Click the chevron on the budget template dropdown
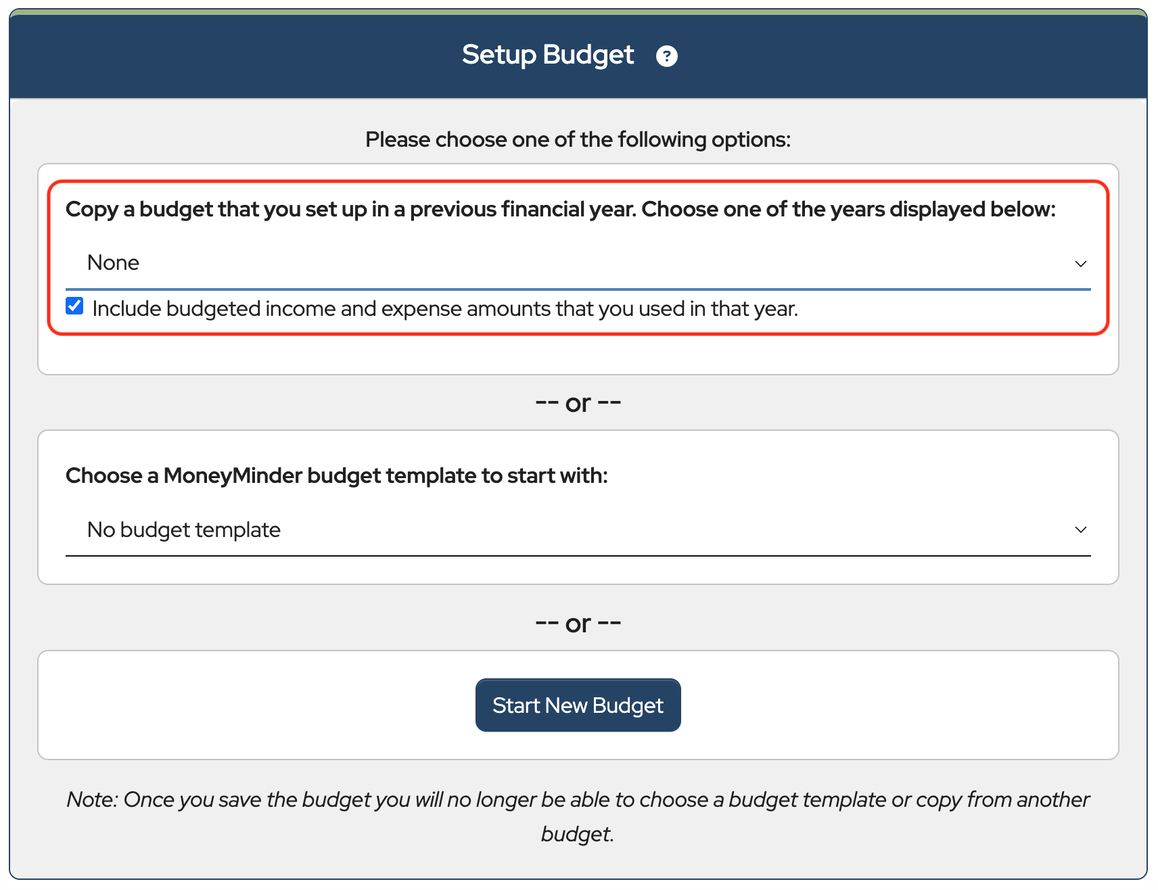 1080,530
